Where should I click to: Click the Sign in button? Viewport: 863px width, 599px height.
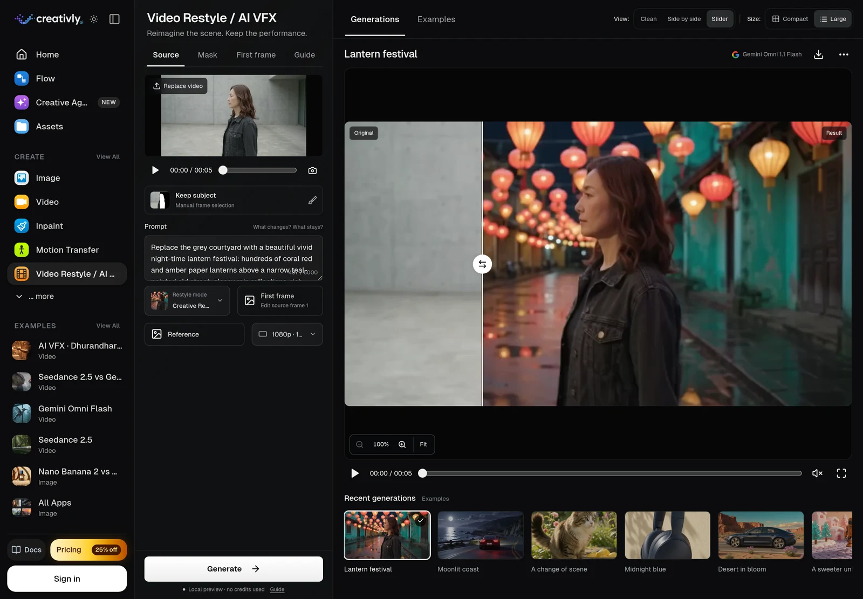tap(67, 579)
